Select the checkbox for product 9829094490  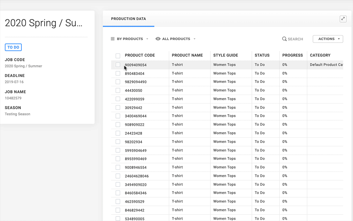pos(118,82)
